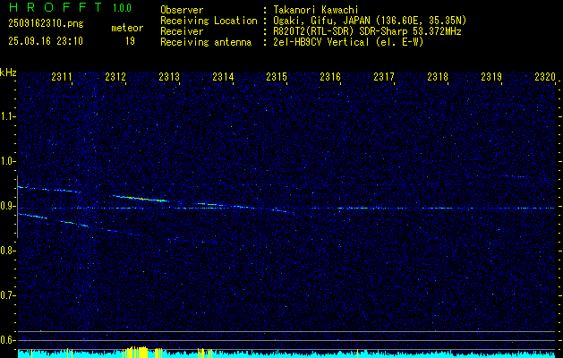Click the meteor count label

point(127,28)
